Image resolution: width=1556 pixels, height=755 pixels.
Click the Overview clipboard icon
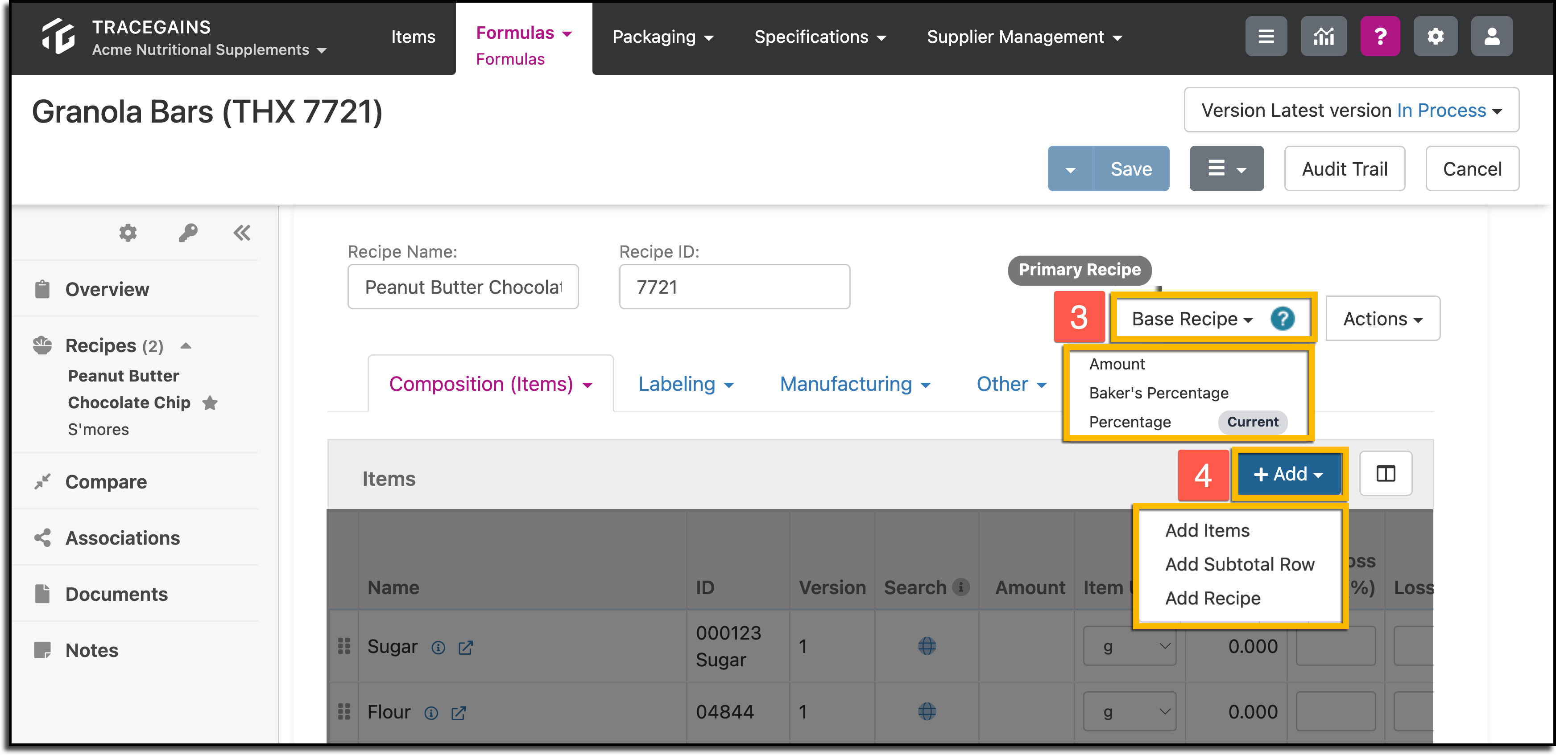42,289
